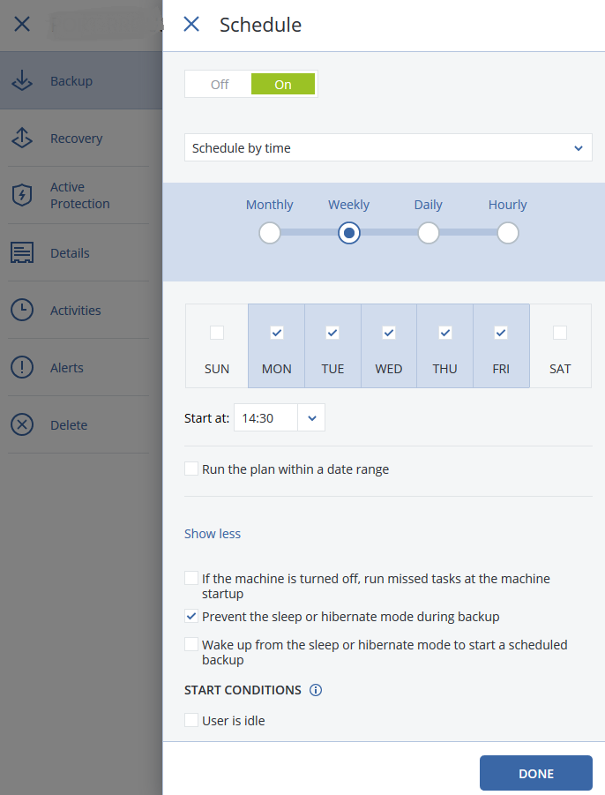Click the Details list icon
605x795 pixels.
[x=22, y=252]
